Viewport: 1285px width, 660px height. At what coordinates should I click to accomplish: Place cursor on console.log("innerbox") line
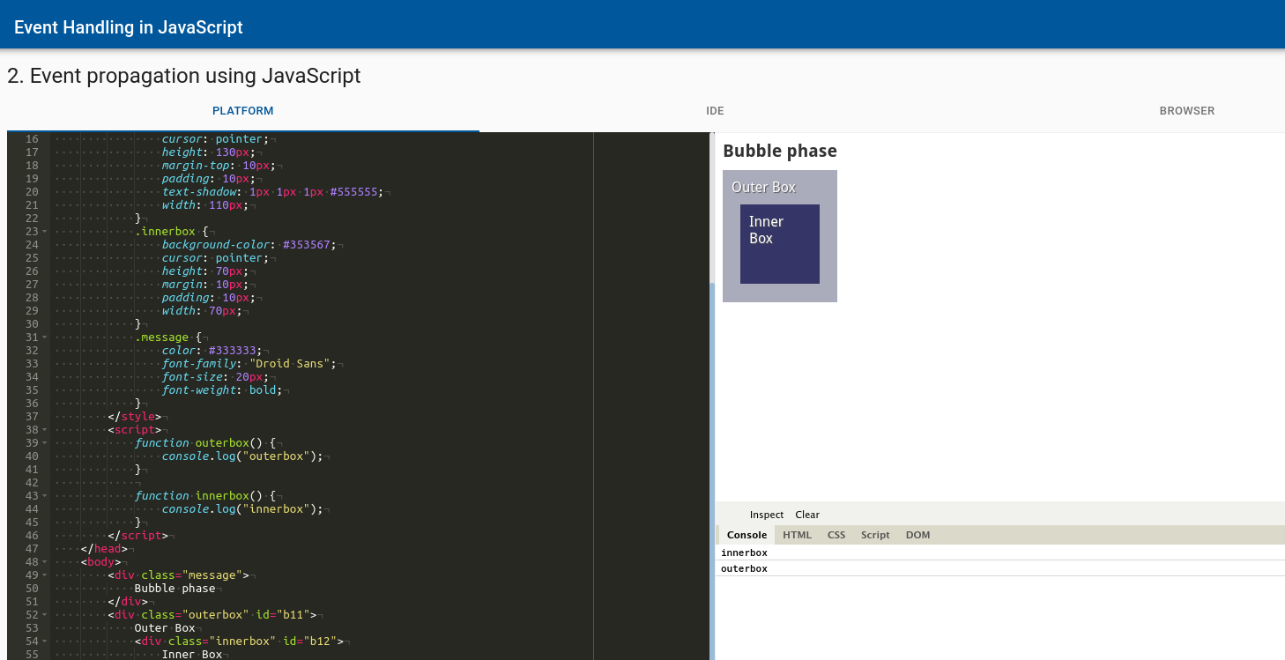[x=242, y=509]
